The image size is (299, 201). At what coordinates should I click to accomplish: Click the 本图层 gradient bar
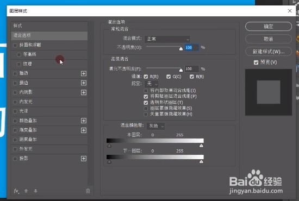[x=155, y=141]
